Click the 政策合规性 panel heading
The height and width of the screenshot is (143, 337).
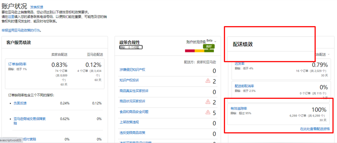click(x=129, y=42)
